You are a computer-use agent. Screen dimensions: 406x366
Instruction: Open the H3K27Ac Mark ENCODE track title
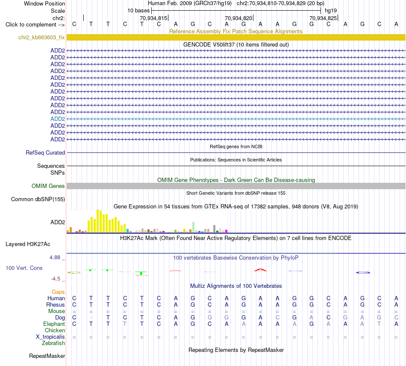pyautogui.click(x=236, y=238)
